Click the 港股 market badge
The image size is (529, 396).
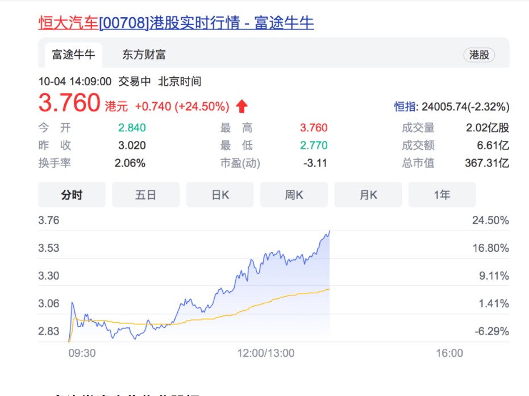click(479, 55)
